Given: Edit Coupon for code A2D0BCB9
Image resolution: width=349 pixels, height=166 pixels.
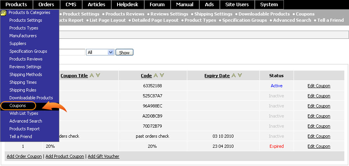Looking at the screenshot, I should pos(319,116).
